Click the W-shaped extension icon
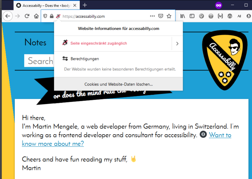Screen dimensions: 252x179 pyautogui.click(x=230, y=16)
